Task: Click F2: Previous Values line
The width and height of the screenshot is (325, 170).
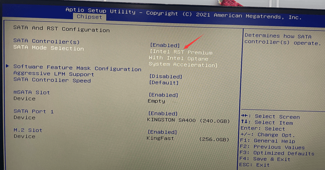Action: click(x=272, y=147)
